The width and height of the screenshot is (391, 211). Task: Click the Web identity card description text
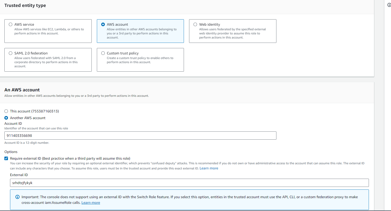(x=232, y=33)
